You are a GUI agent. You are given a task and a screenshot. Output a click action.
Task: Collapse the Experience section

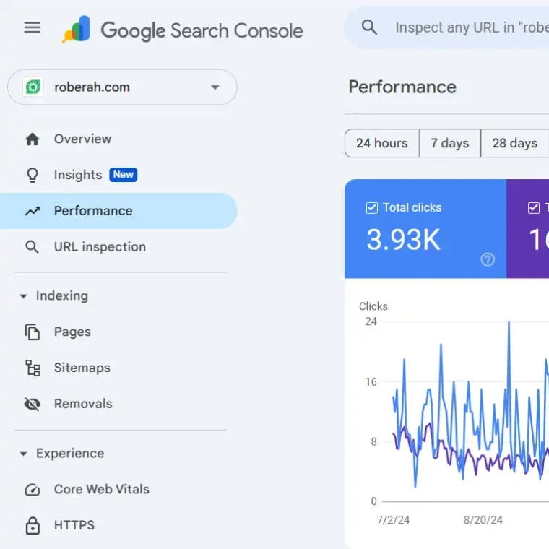pyautogui.click(x=23, y=454)
